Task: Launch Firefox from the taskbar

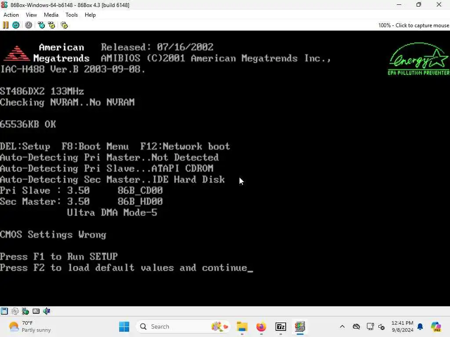Action: pyautogui.click(x=261, y=326)
